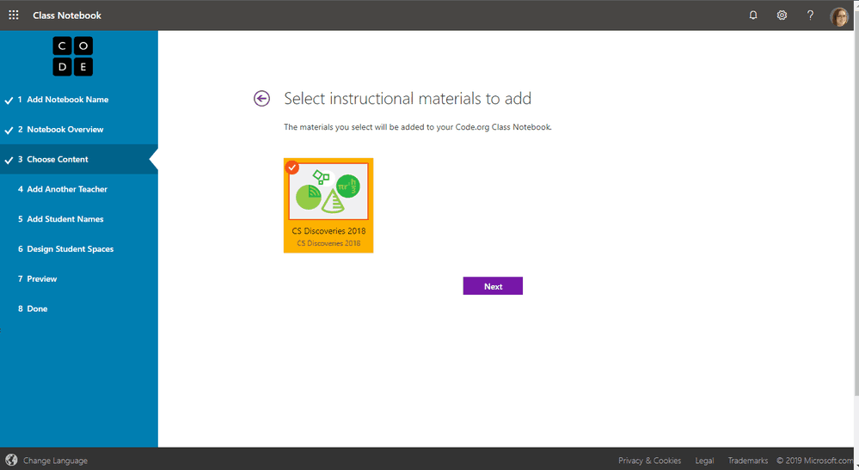Open the app launcher grid icon

(14, 15)
